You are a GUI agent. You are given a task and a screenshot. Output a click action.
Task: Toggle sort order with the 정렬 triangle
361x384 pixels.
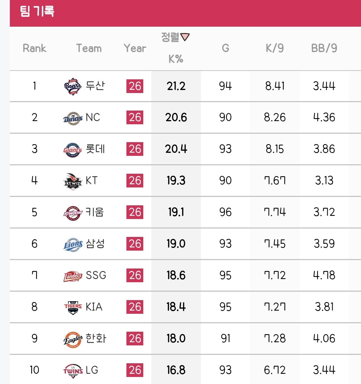coord(185,37)
